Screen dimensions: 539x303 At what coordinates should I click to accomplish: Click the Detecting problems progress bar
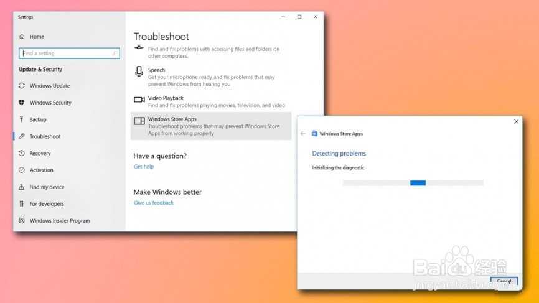point(413,183)
